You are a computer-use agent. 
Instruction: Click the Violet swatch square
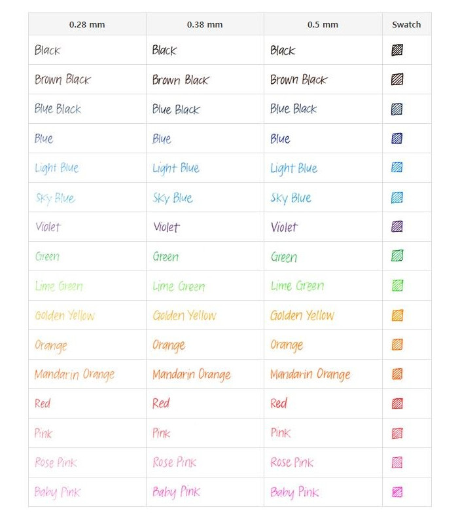click(397, 227)
